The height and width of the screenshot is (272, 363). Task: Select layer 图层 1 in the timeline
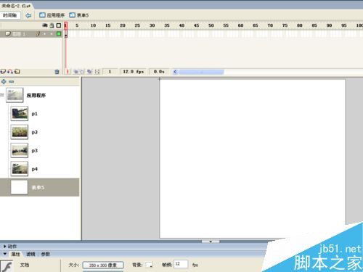[x=20, y=34]
